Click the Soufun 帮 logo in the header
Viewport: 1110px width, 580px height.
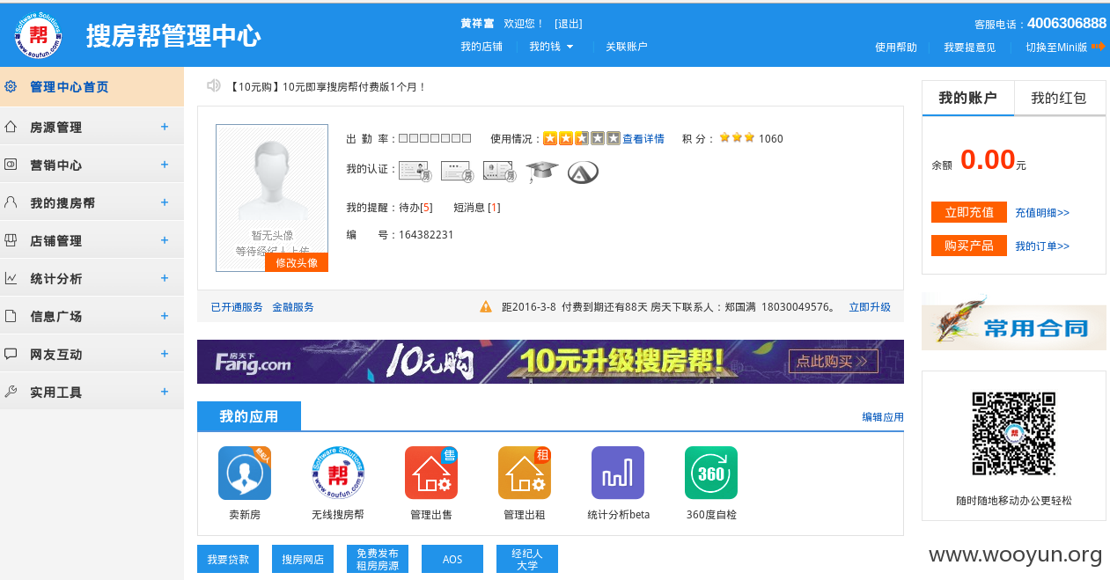click(39, 35)
